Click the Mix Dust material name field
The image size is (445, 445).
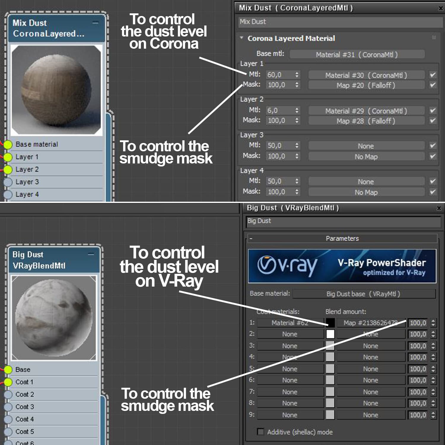tap(340, 22)
